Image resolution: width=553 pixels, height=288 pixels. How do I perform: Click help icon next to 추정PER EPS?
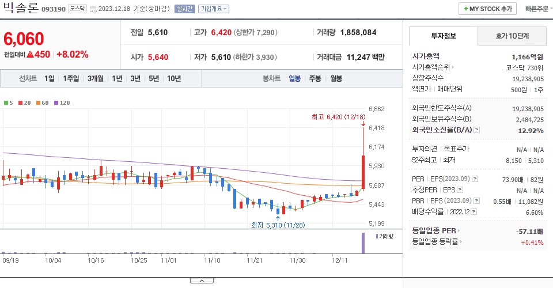tap(460, 190)
